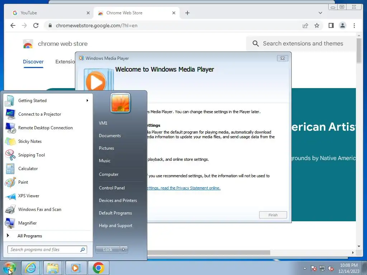
Task: Click Chrome address bar URL
Action: 96,25
